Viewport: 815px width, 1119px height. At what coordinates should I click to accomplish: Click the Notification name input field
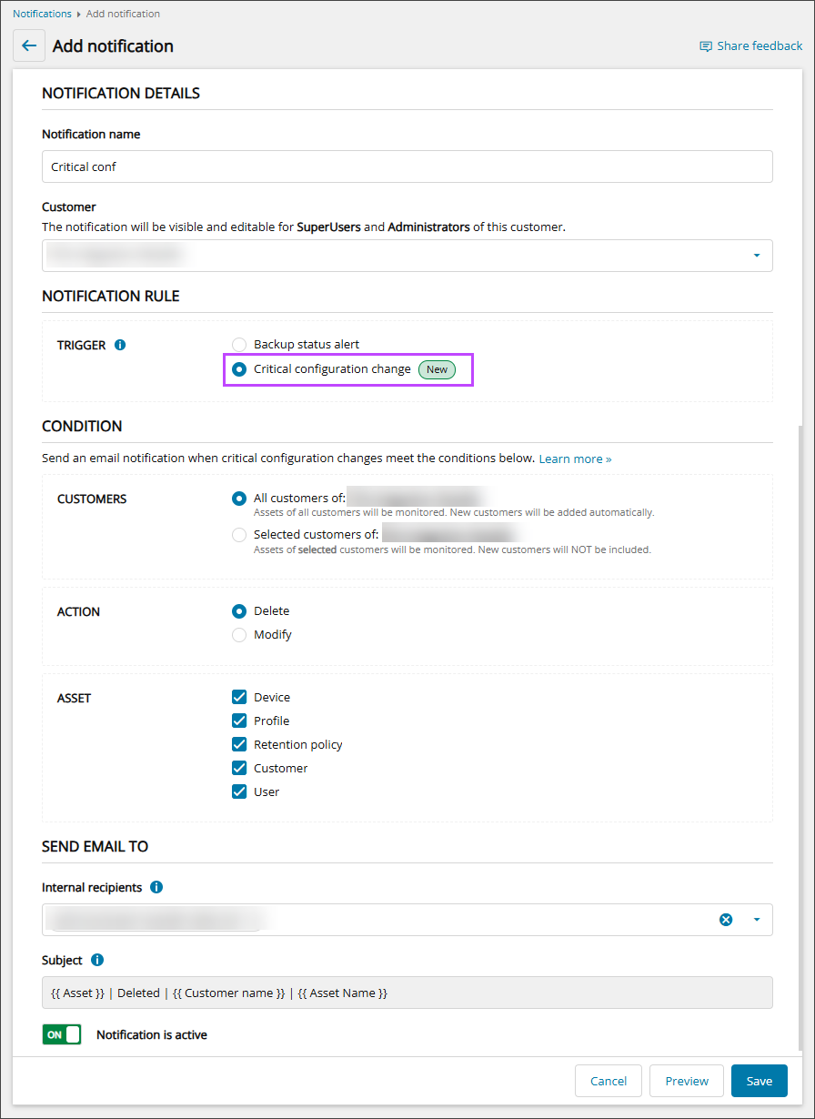tap(407, 166)
